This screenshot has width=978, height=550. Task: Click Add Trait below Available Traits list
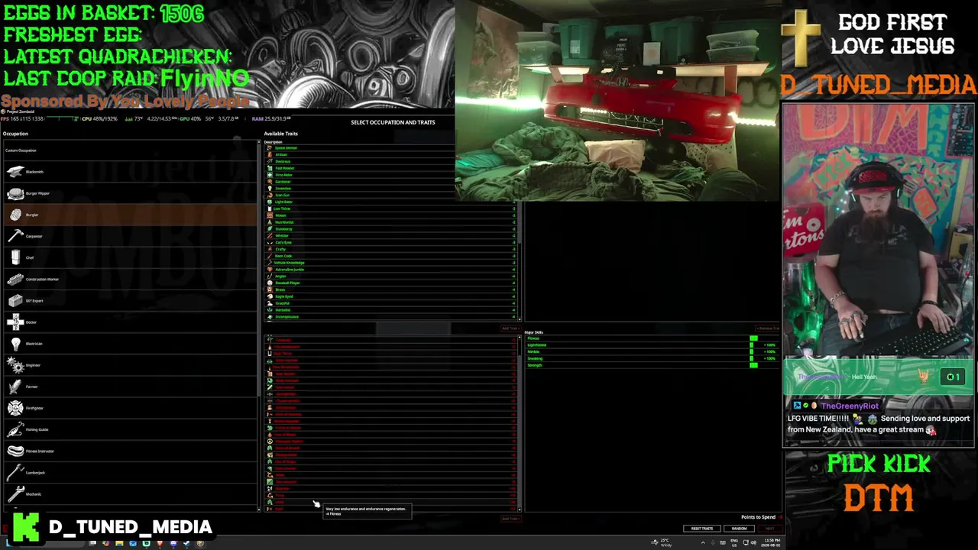point(510,328)
